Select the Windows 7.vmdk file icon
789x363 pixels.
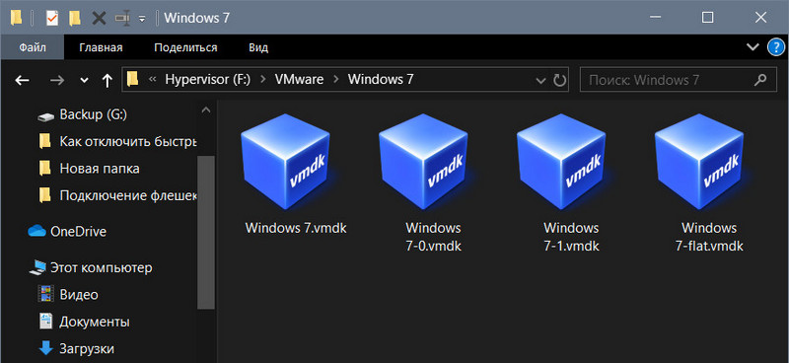coord(285,161)
